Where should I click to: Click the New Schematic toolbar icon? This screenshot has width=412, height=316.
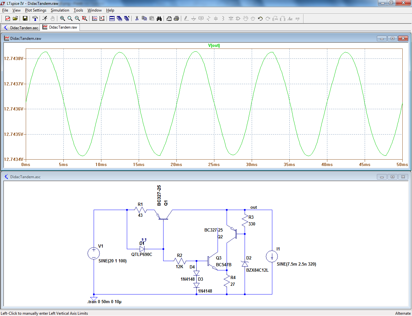coord(8,19)
